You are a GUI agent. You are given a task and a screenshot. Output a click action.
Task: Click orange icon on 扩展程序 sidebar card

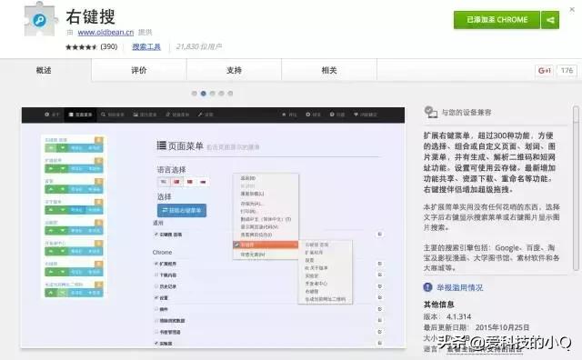pos(98,161)
